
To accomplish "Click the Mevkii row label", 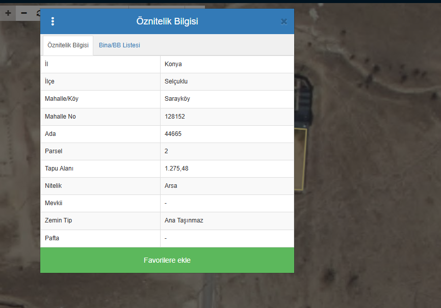I will (54, 203).
